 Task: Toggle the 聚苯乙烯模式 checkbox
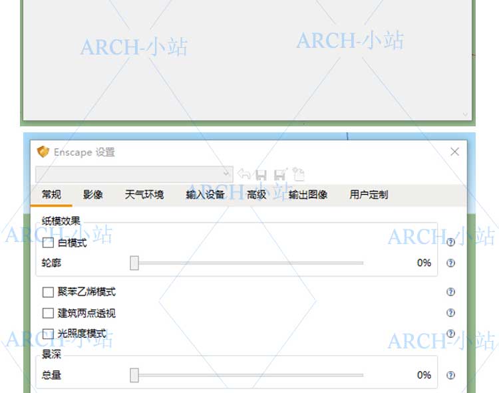coord(48,292)
